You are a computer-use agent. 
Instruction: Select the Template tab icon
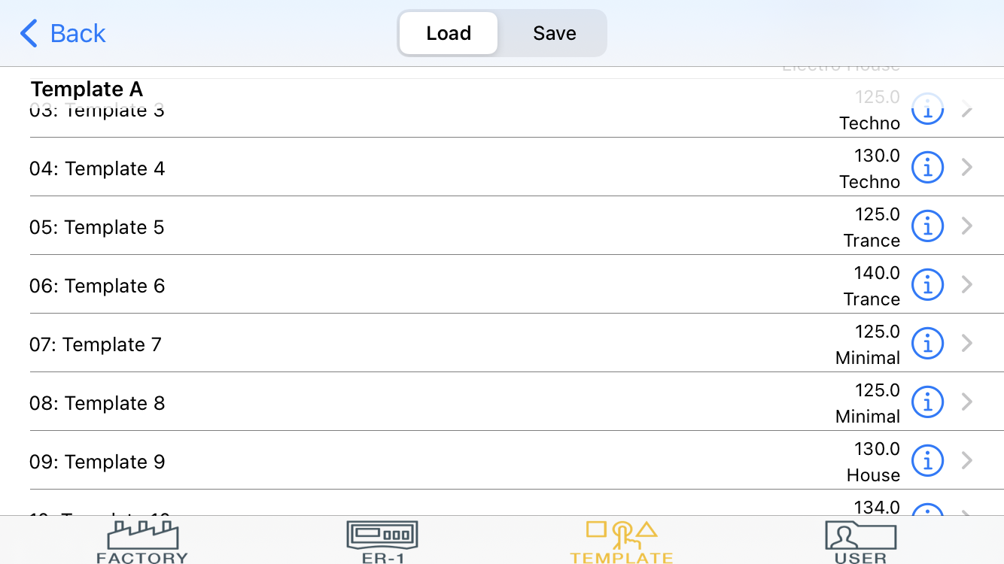[x=622, y=541]
